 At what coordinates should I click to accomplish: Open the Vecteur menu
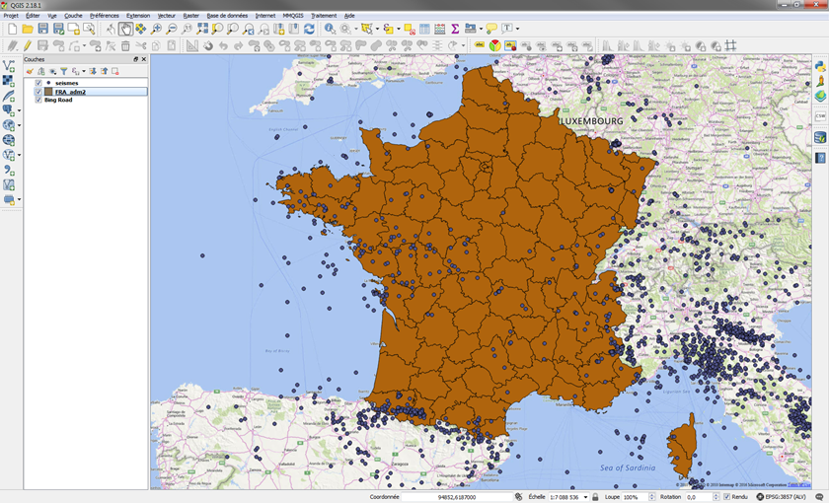(167, 16)
